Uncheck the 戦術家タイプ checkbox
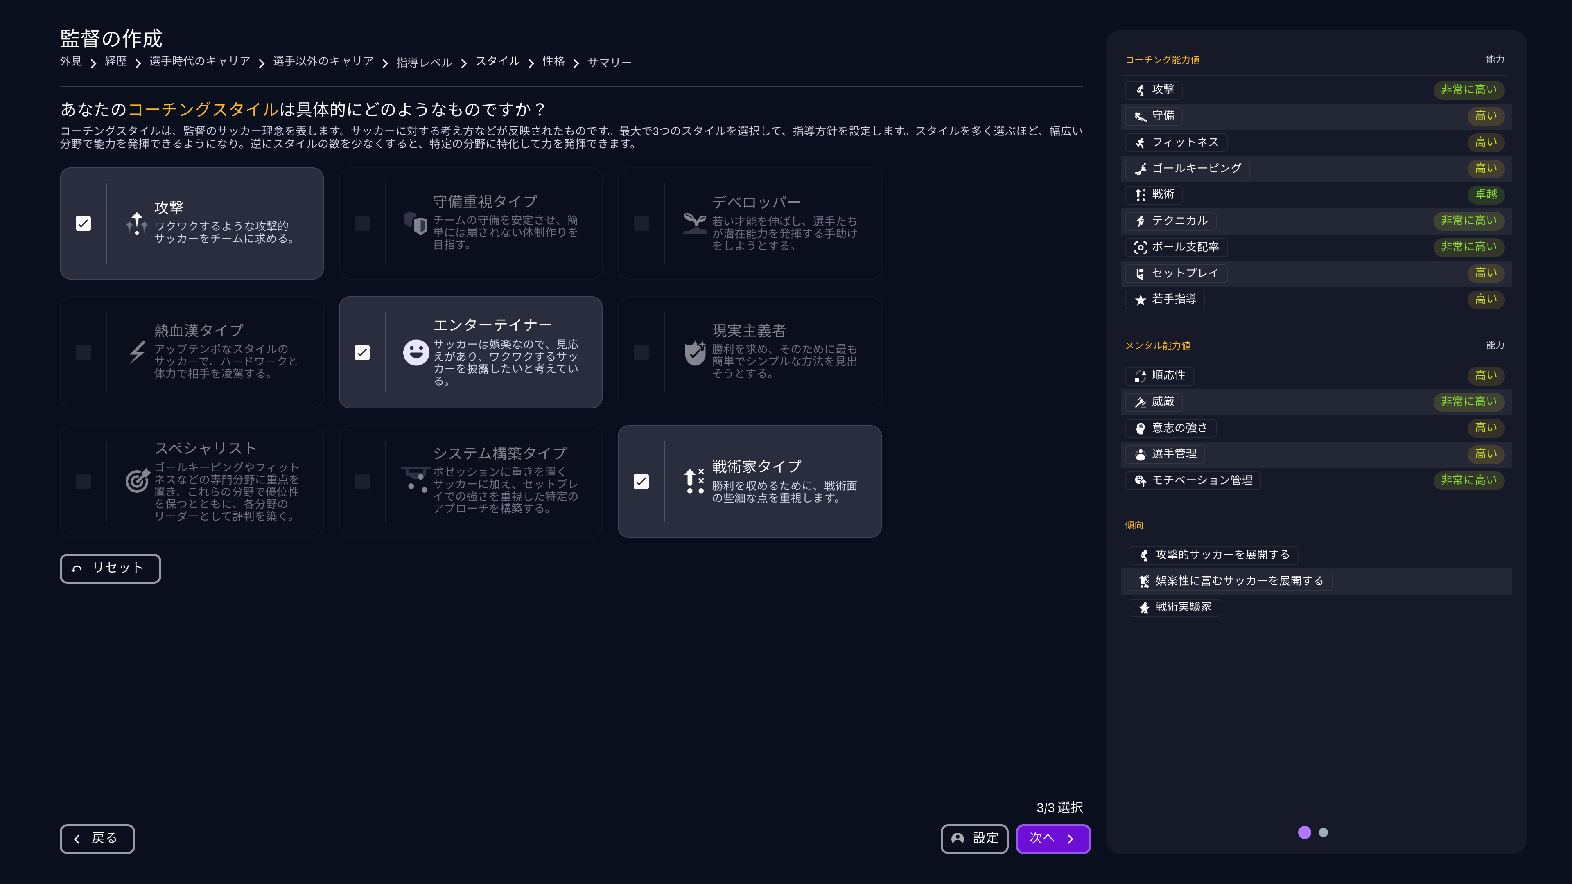The image size is (1572, 884). coord(641,481)
